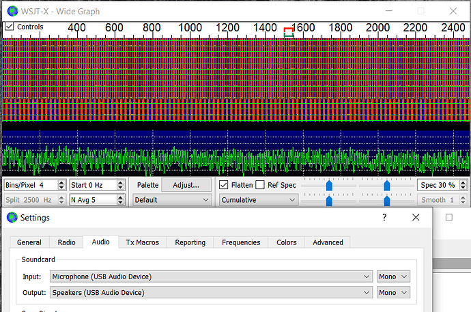Increase the Start Hz value
Viewport: 471px width, 312px height.
click(120, 182)
